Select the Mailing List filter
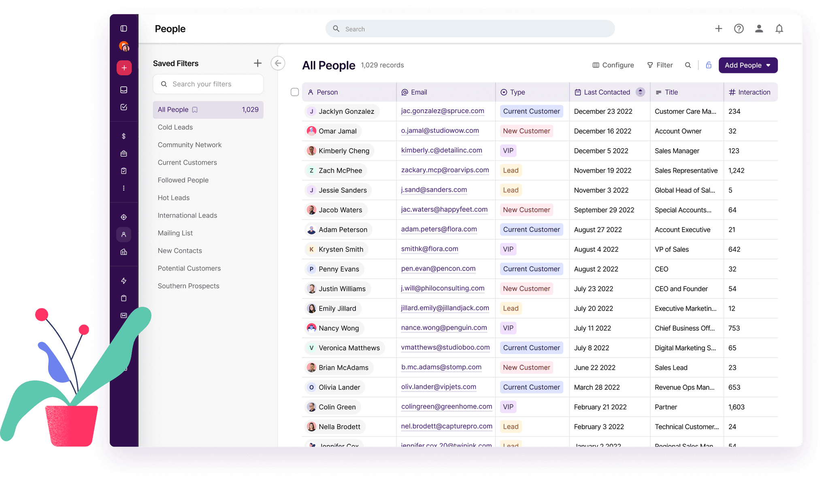826x481 pixels. [175, 233]
